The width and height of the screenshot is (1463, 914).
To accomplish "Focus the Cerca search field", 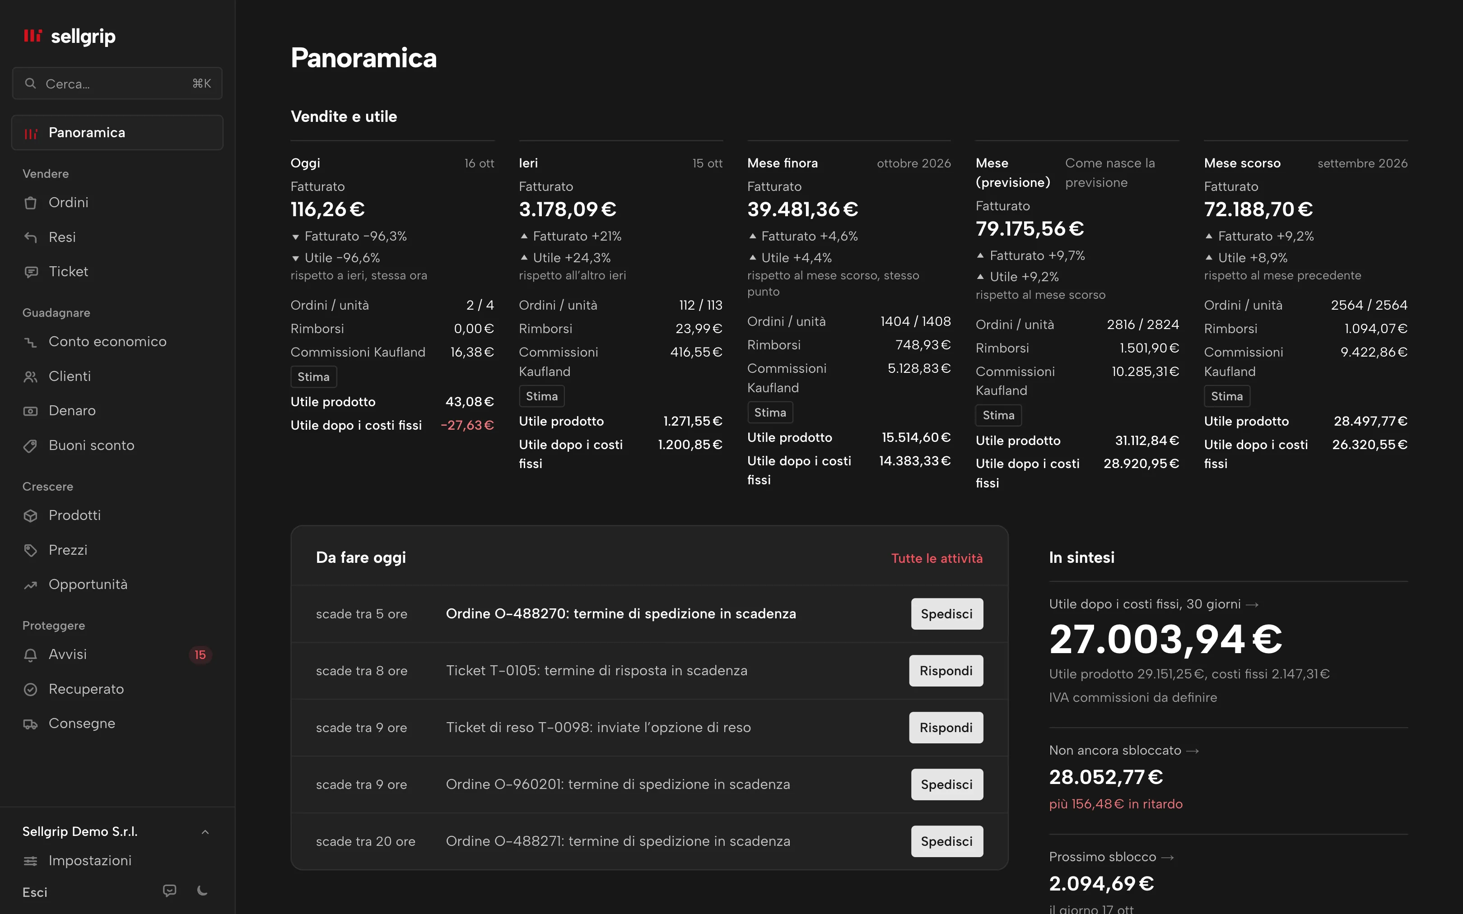I will 117,84.
